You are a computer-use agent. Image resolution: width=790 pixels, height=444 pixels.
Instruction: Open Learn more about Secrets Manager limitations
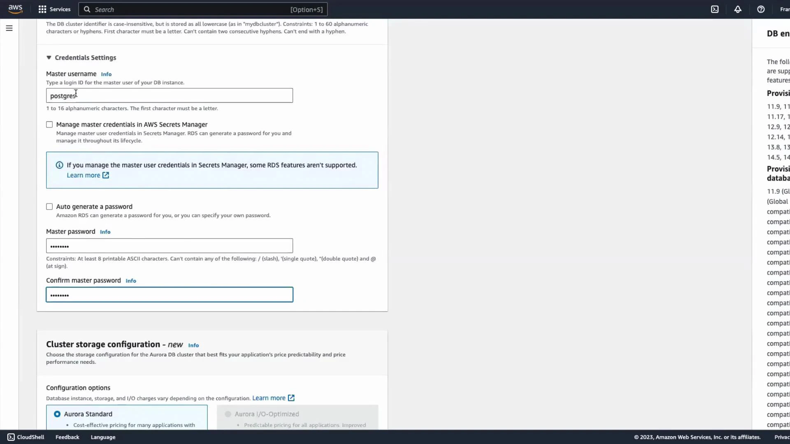point(84,175)
